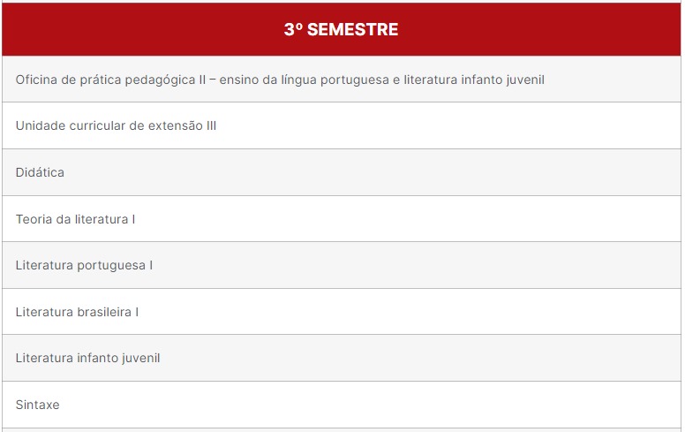The width and height of the screenshot is (685, 432).
Task: Click the word 'Oficina' in the first row
Action: click(37, 80)
